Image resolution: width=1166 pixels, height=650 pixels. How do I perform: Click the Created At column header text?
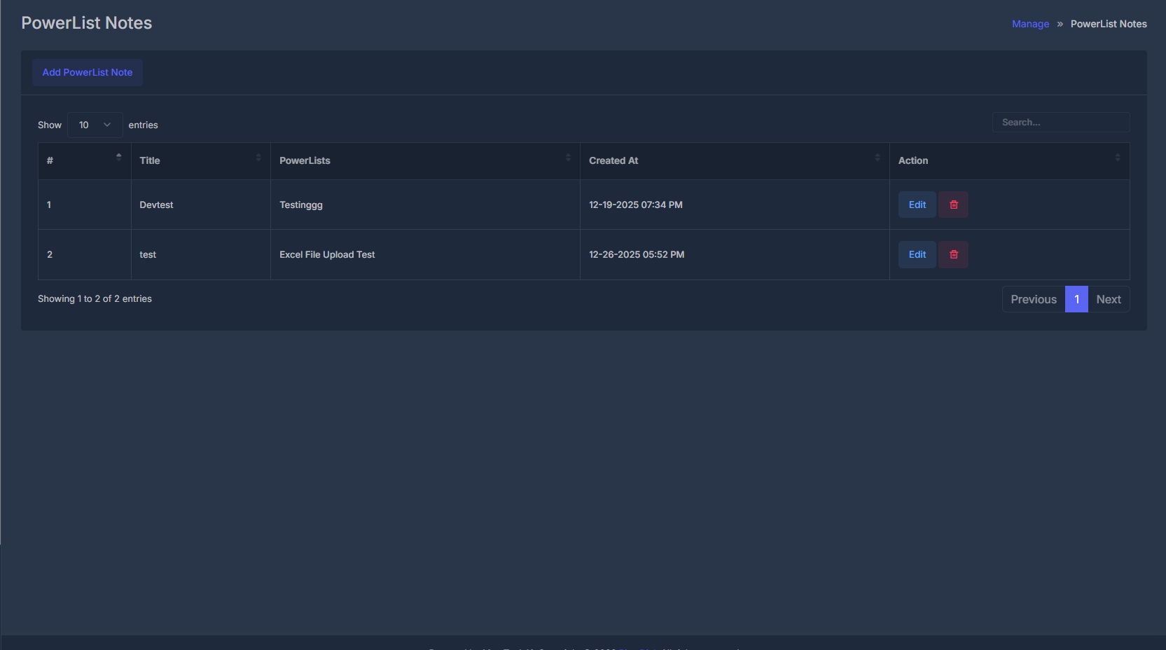[613, 160]
